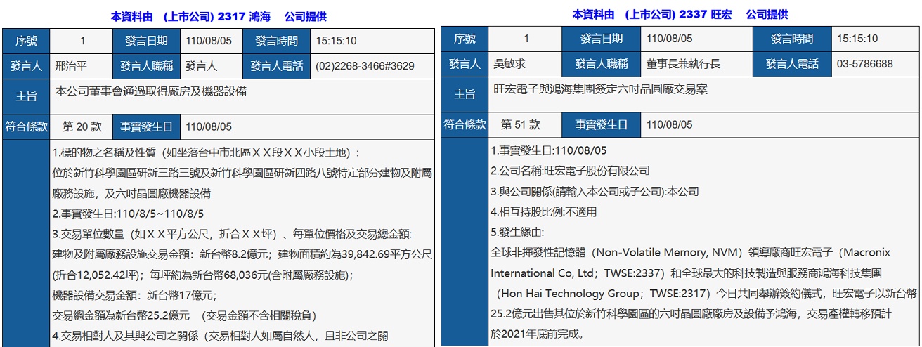Click the 事實發生日 label in the 鴻海 table
Screen dimensions: 922x347
[145, 127]
